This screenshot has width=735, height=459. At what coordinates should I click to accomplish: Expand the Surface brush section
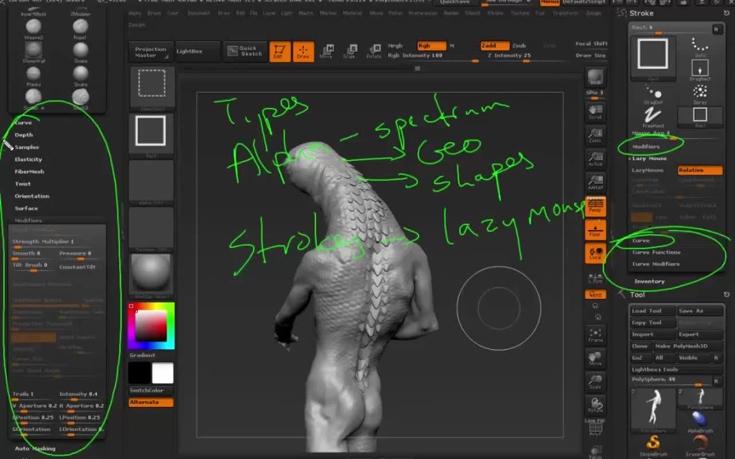pos(26,208)
